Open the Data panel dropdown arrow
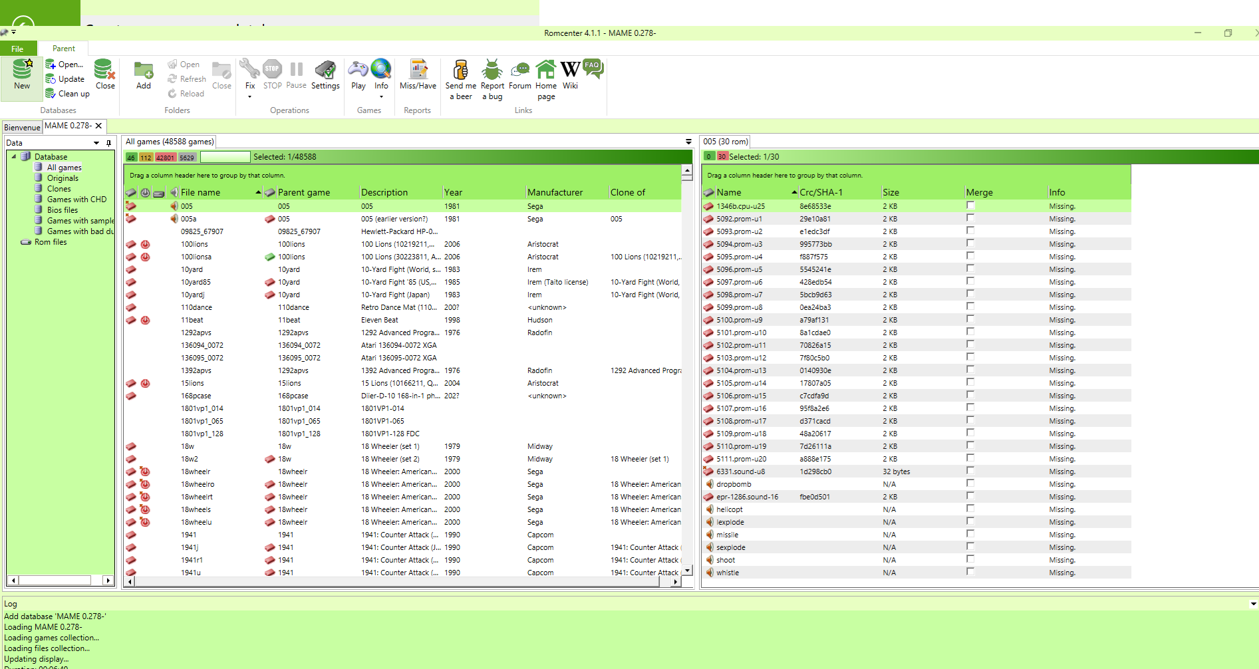 [96, 143]
